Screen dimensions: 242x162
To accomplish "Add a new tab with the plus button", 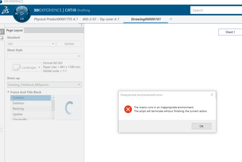I will pos(171,19).
